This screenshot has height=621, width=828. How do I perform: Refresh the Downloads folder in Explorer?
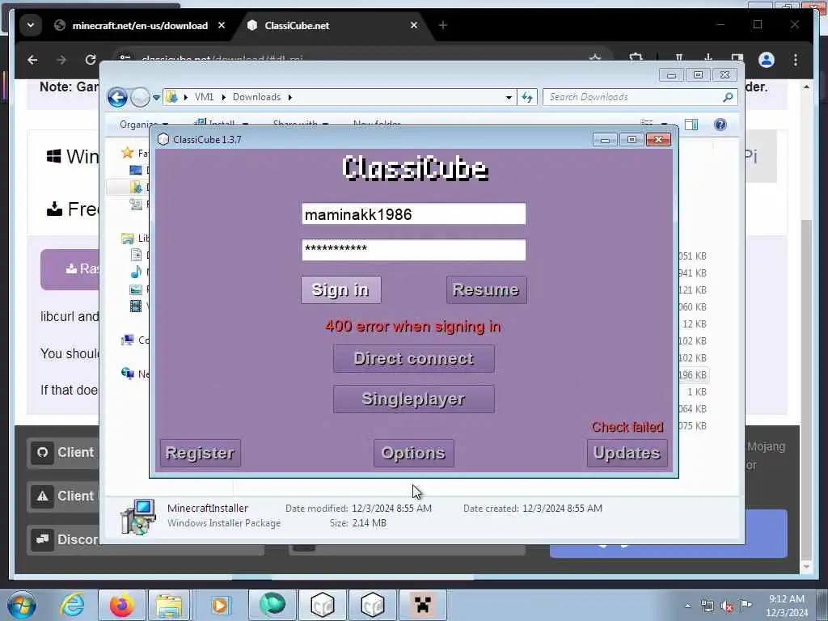click(x=527, y=97)
